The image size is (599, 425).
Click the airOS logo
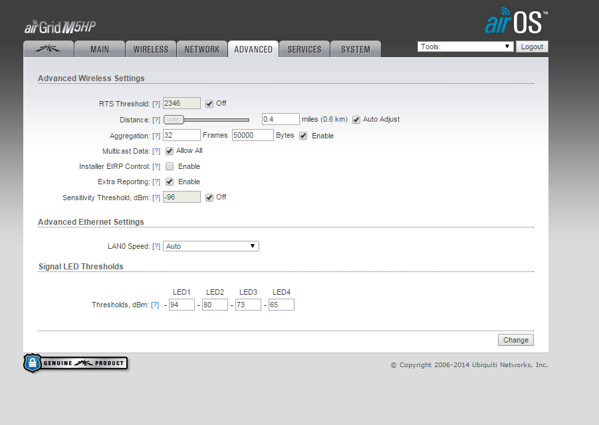coord(516,21)
